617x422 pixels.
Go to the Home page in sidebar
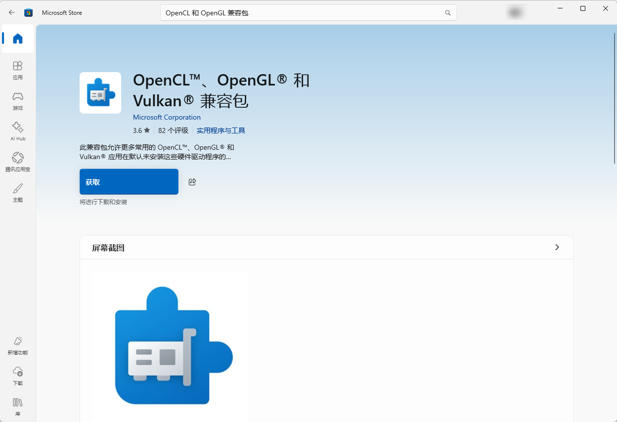point(18,39)
